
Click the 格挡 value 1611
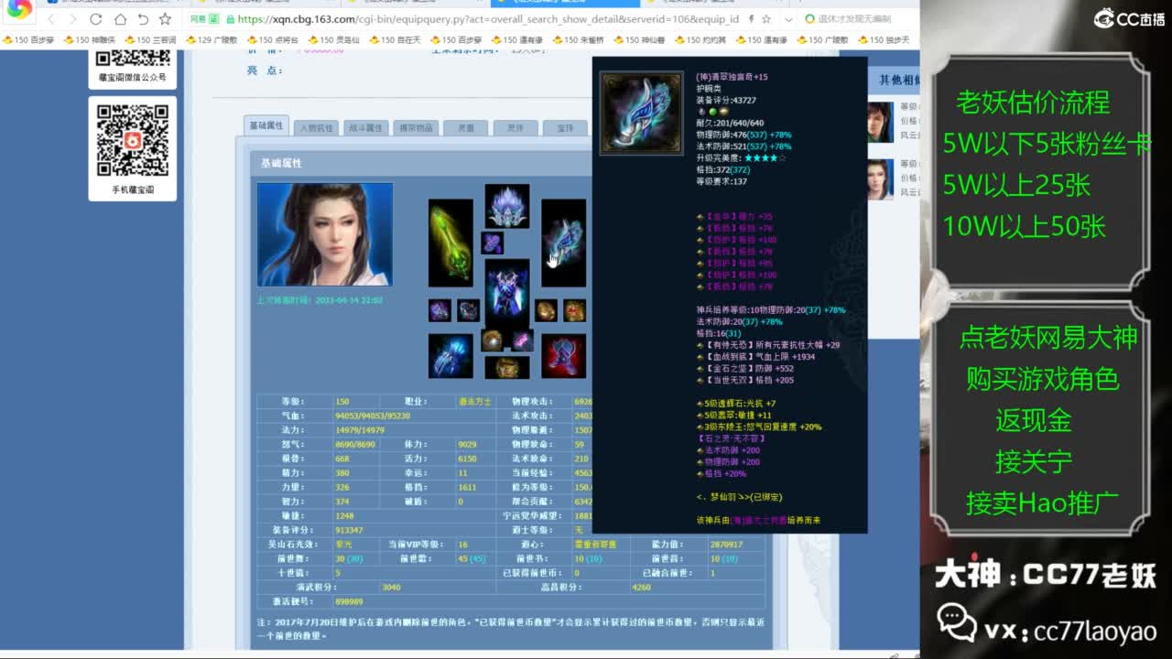[467, 487]
